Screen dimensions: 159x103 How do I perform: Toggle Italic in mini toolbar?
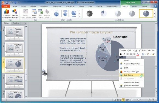[124, 54]
